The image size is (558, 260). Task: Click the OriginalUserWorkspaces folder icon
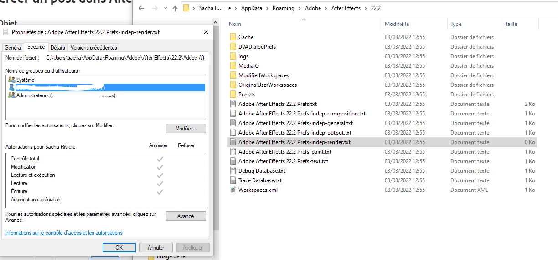(233, 85)
